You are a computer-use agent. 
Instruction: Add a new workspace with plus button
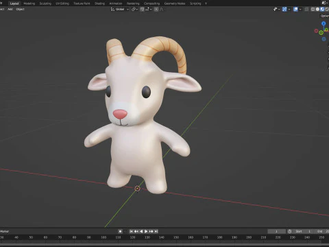coord(206,3)
